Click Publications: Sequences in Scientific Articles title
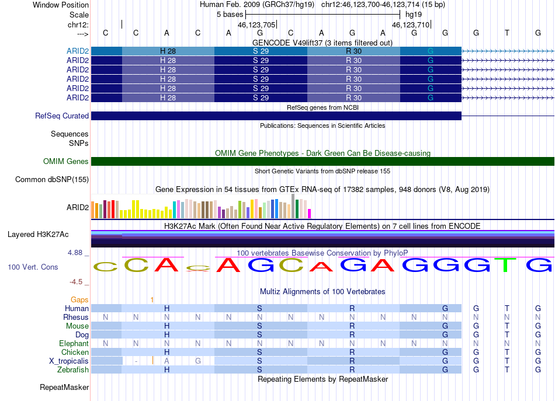The image size is (555, 401). 322,125
